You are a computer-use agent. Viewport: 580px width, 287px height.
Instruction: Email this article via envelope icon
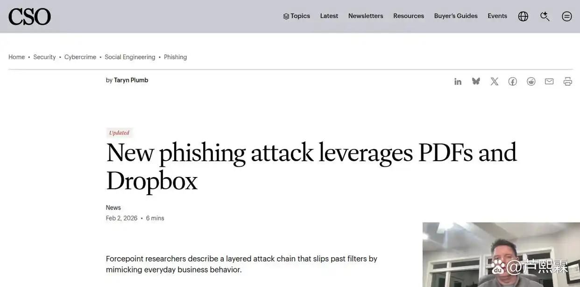[x=549, y=82]
